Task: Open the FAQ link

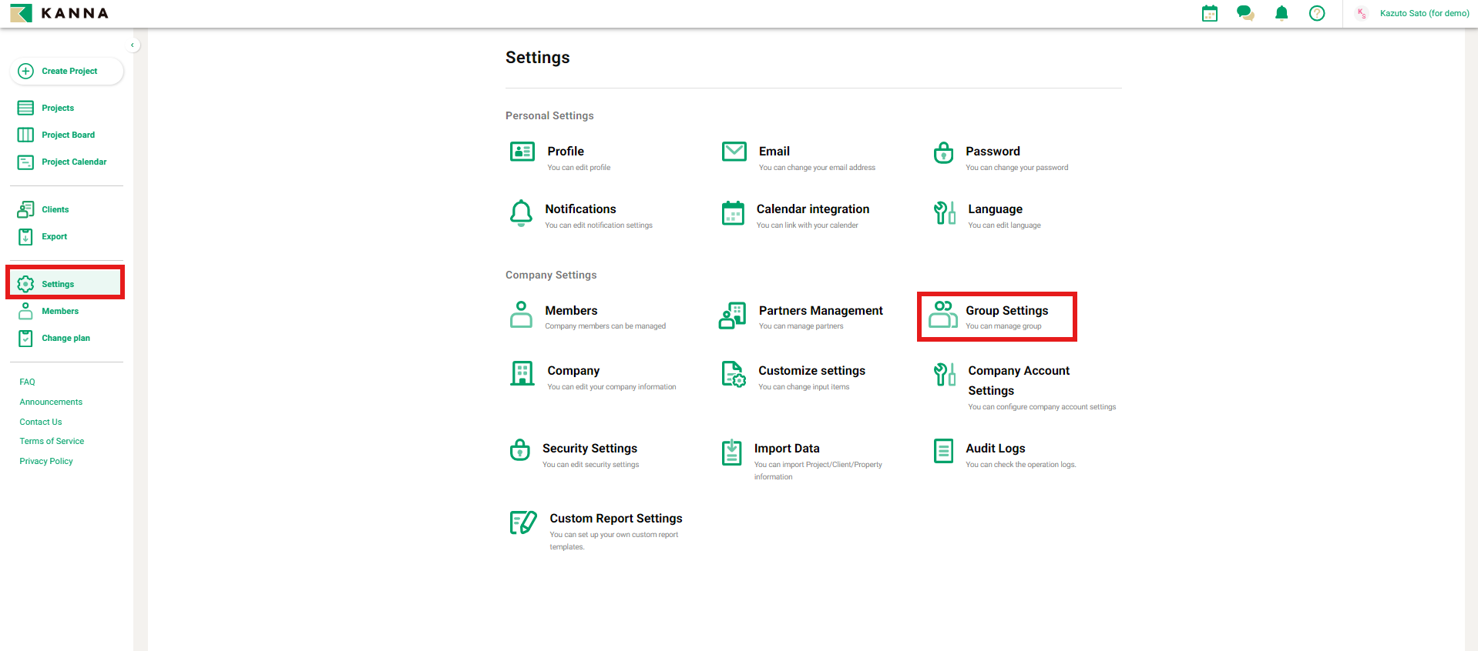Action: point(28,382)
